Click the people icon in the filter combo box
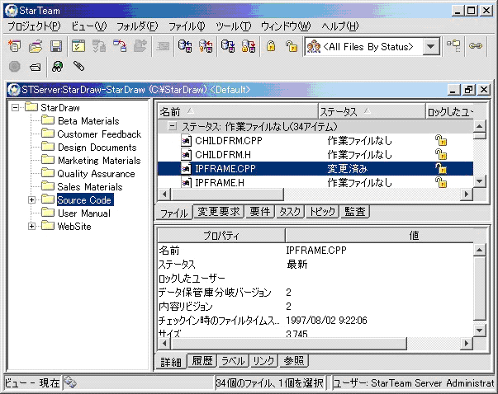498x394 pixels. pyautogui.click(x=314, y=47)
